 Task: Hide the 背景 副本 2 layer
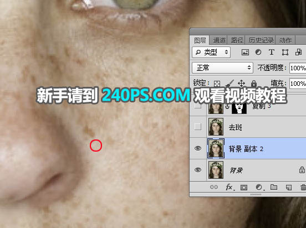tap(198, 148)
